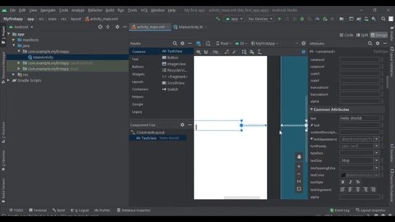The width and height of the screenshot is (395, 222).
Task: Switch to Code view mode
Action: [346, 35]
